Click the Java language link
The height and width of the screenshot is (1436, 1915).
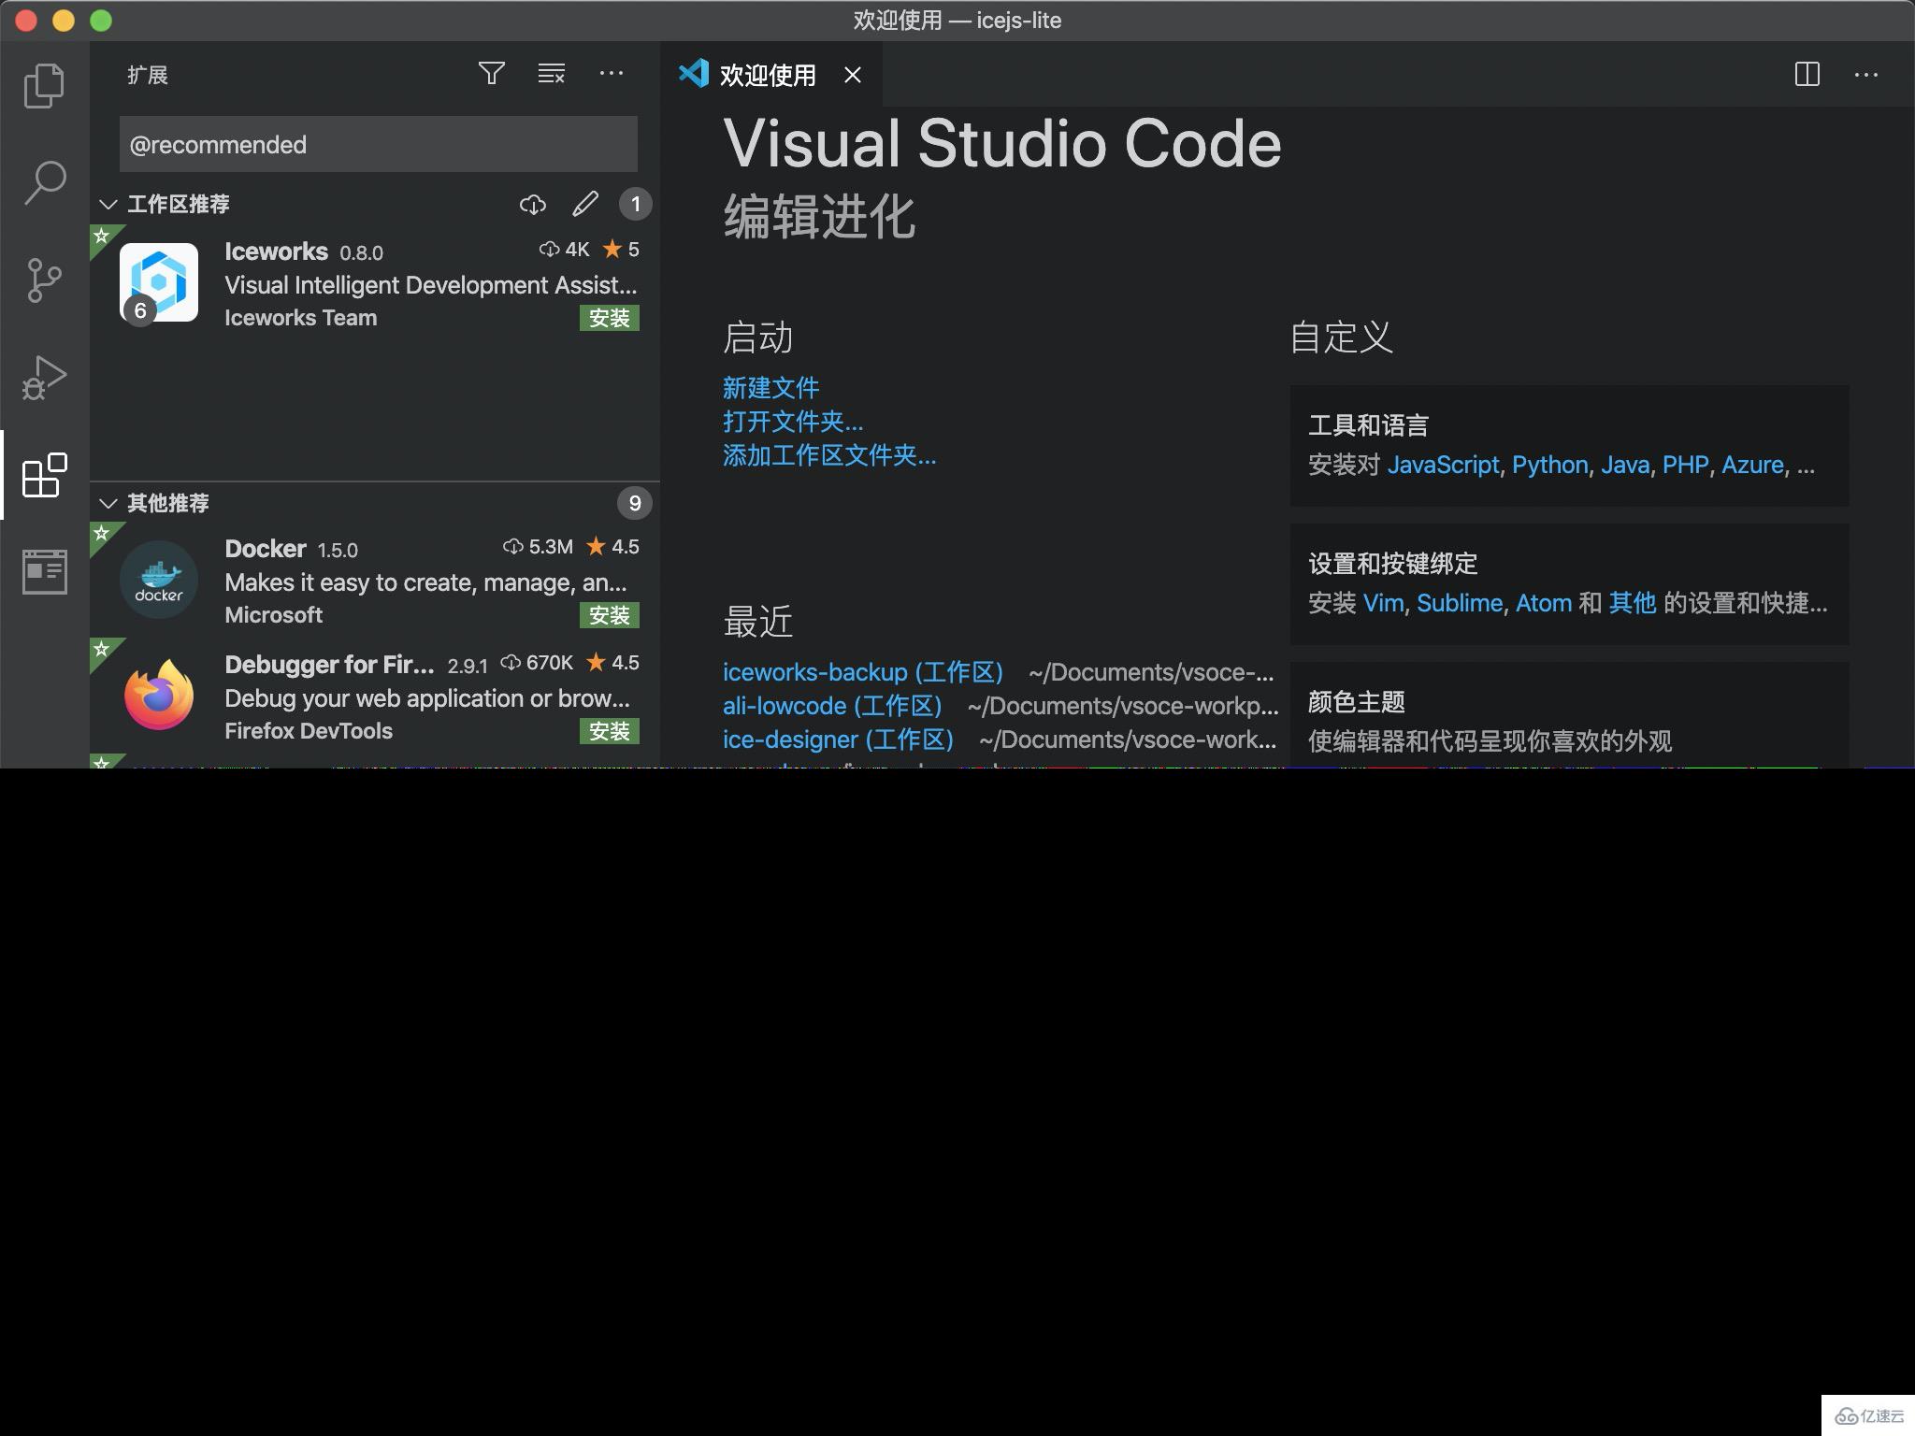click(1625, 465)
